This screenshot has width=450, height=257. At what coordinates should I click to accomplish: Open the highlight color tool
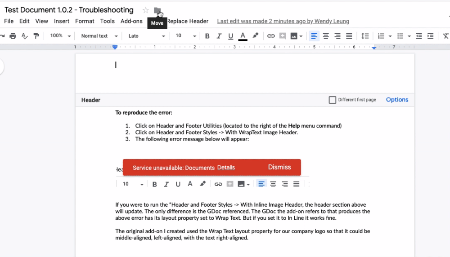tap(255, 36)
